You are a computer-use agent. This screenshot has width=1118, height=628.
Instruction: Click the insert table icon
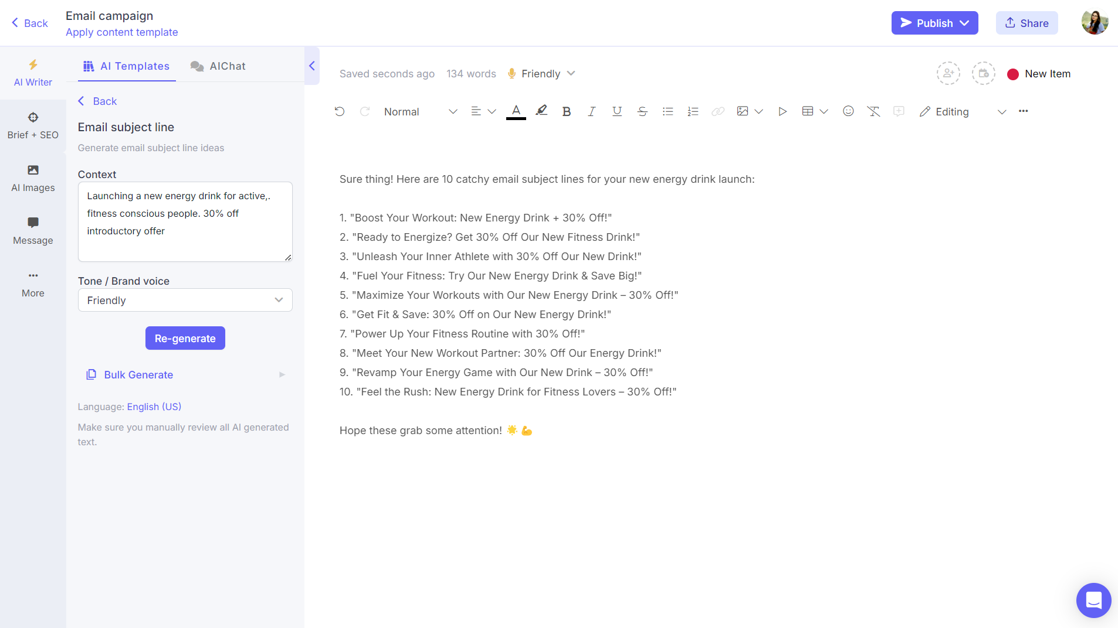tap(808, 111)
